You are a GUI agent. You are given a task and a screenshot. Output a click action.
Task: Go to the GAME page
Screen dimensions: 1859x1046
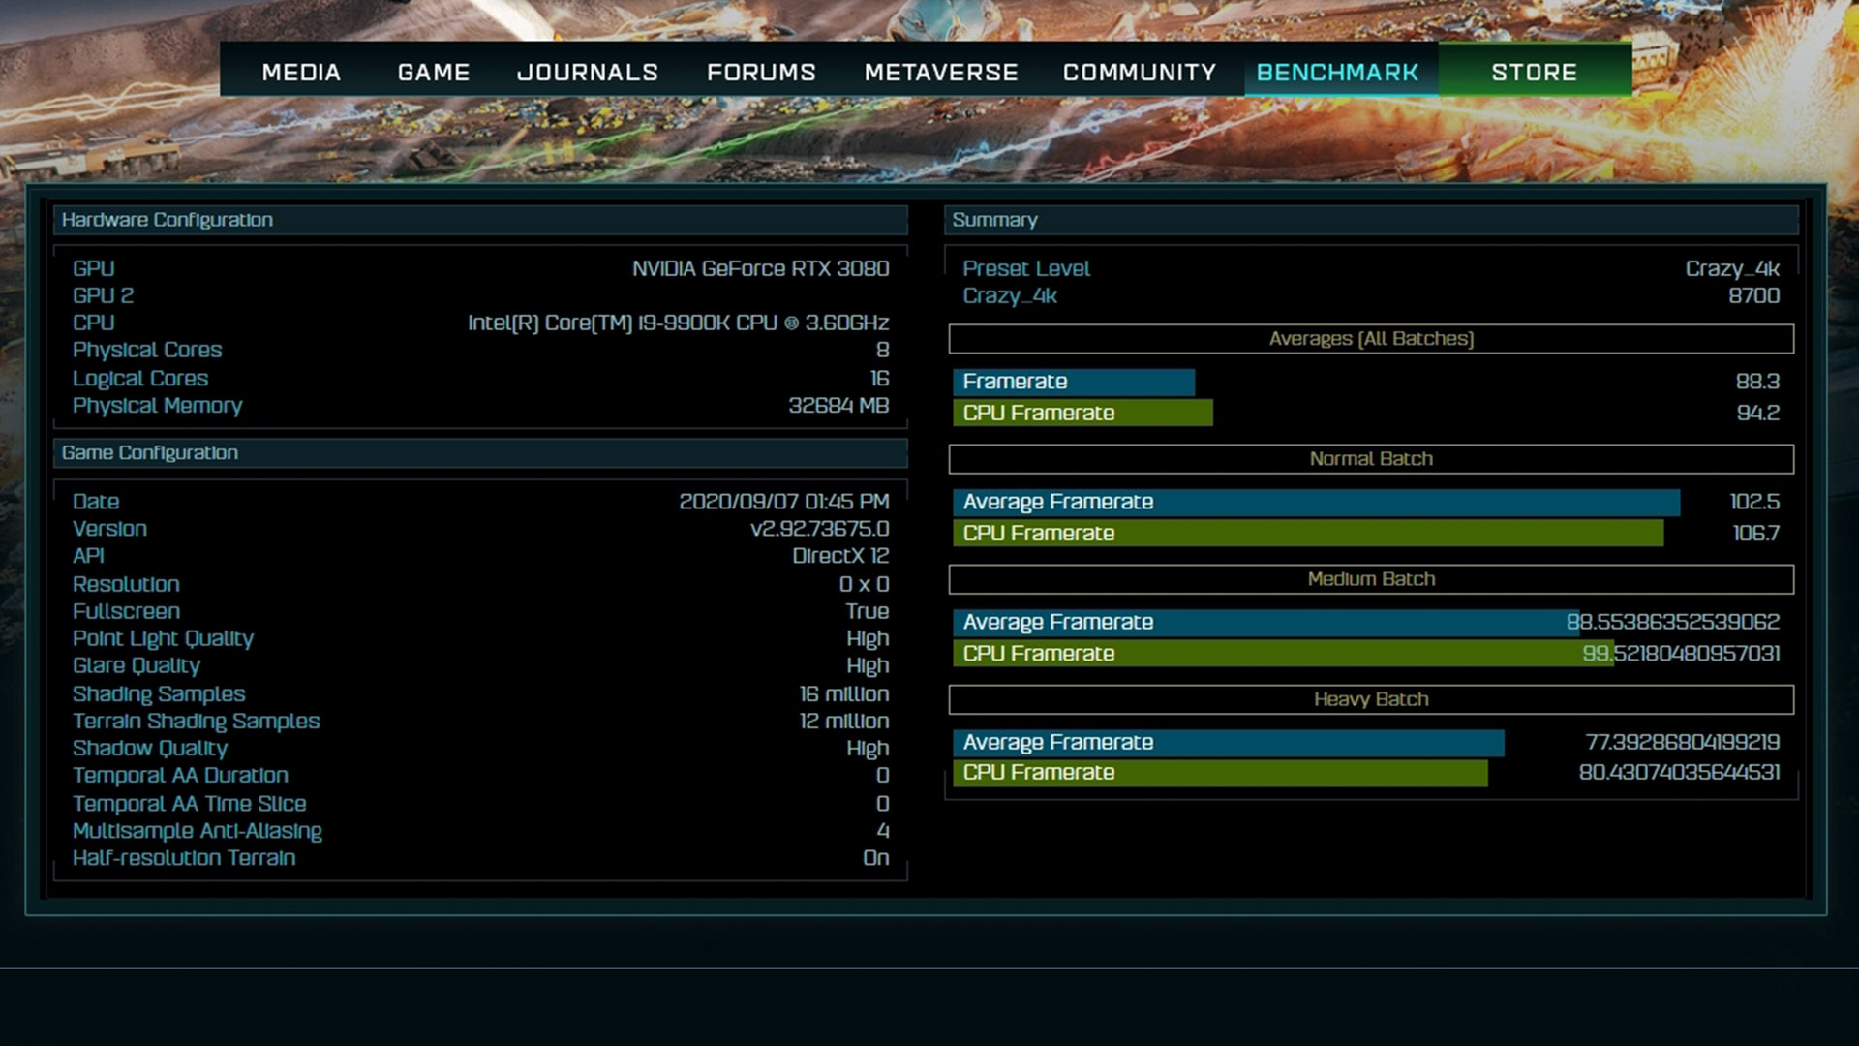433,73
